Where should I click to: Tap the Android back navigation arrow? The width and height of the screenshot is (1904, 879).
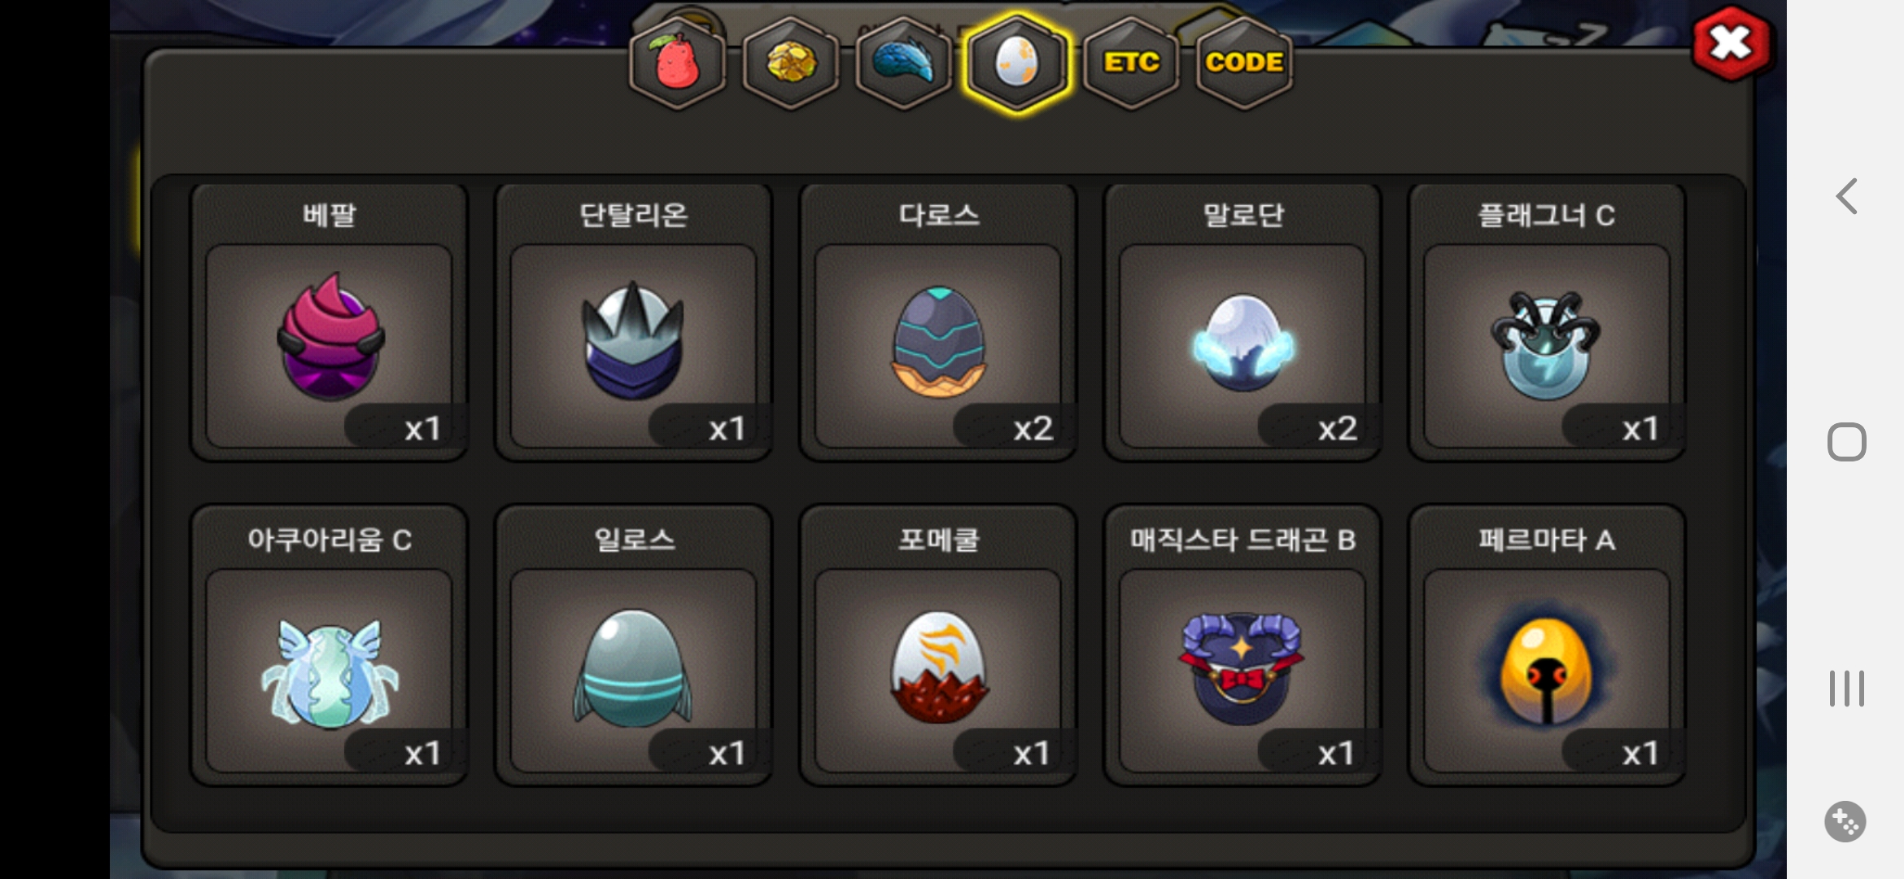[x=1846, y=196]
